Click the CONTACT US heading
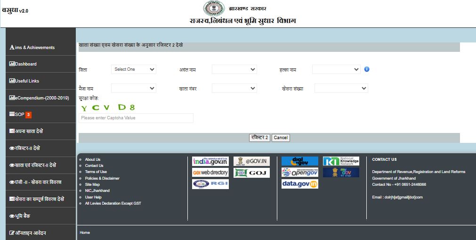 click(384, 159)
